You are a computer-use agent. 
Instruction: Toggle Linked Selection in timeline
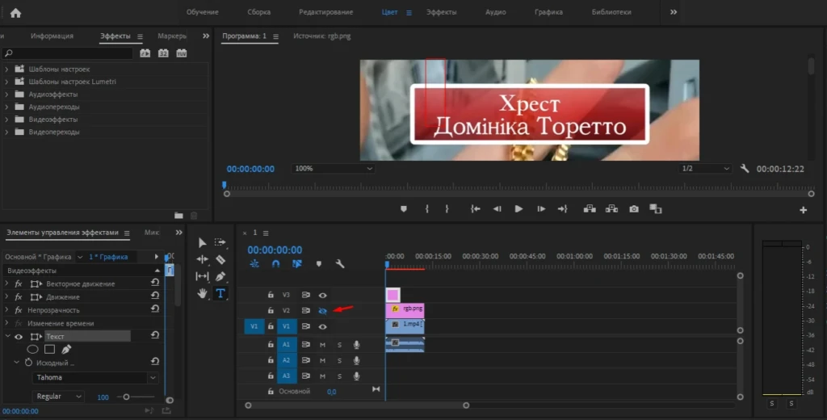pyautogui.click(x=297, y=264)
